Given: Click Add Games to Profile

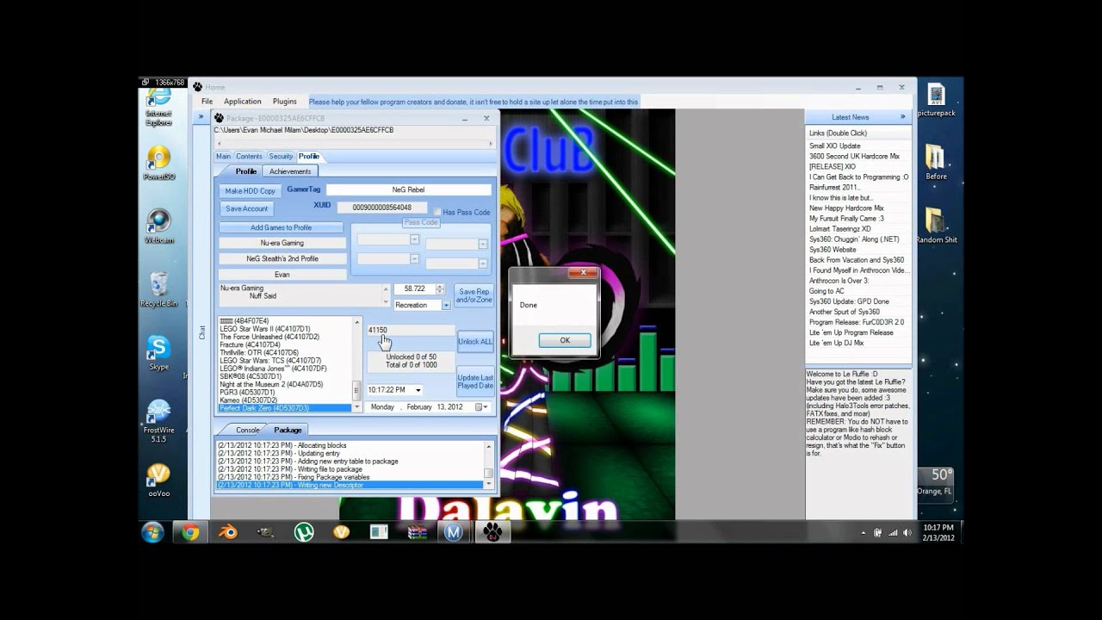Looking at the screenshot, I should click(x=281, y=227).
